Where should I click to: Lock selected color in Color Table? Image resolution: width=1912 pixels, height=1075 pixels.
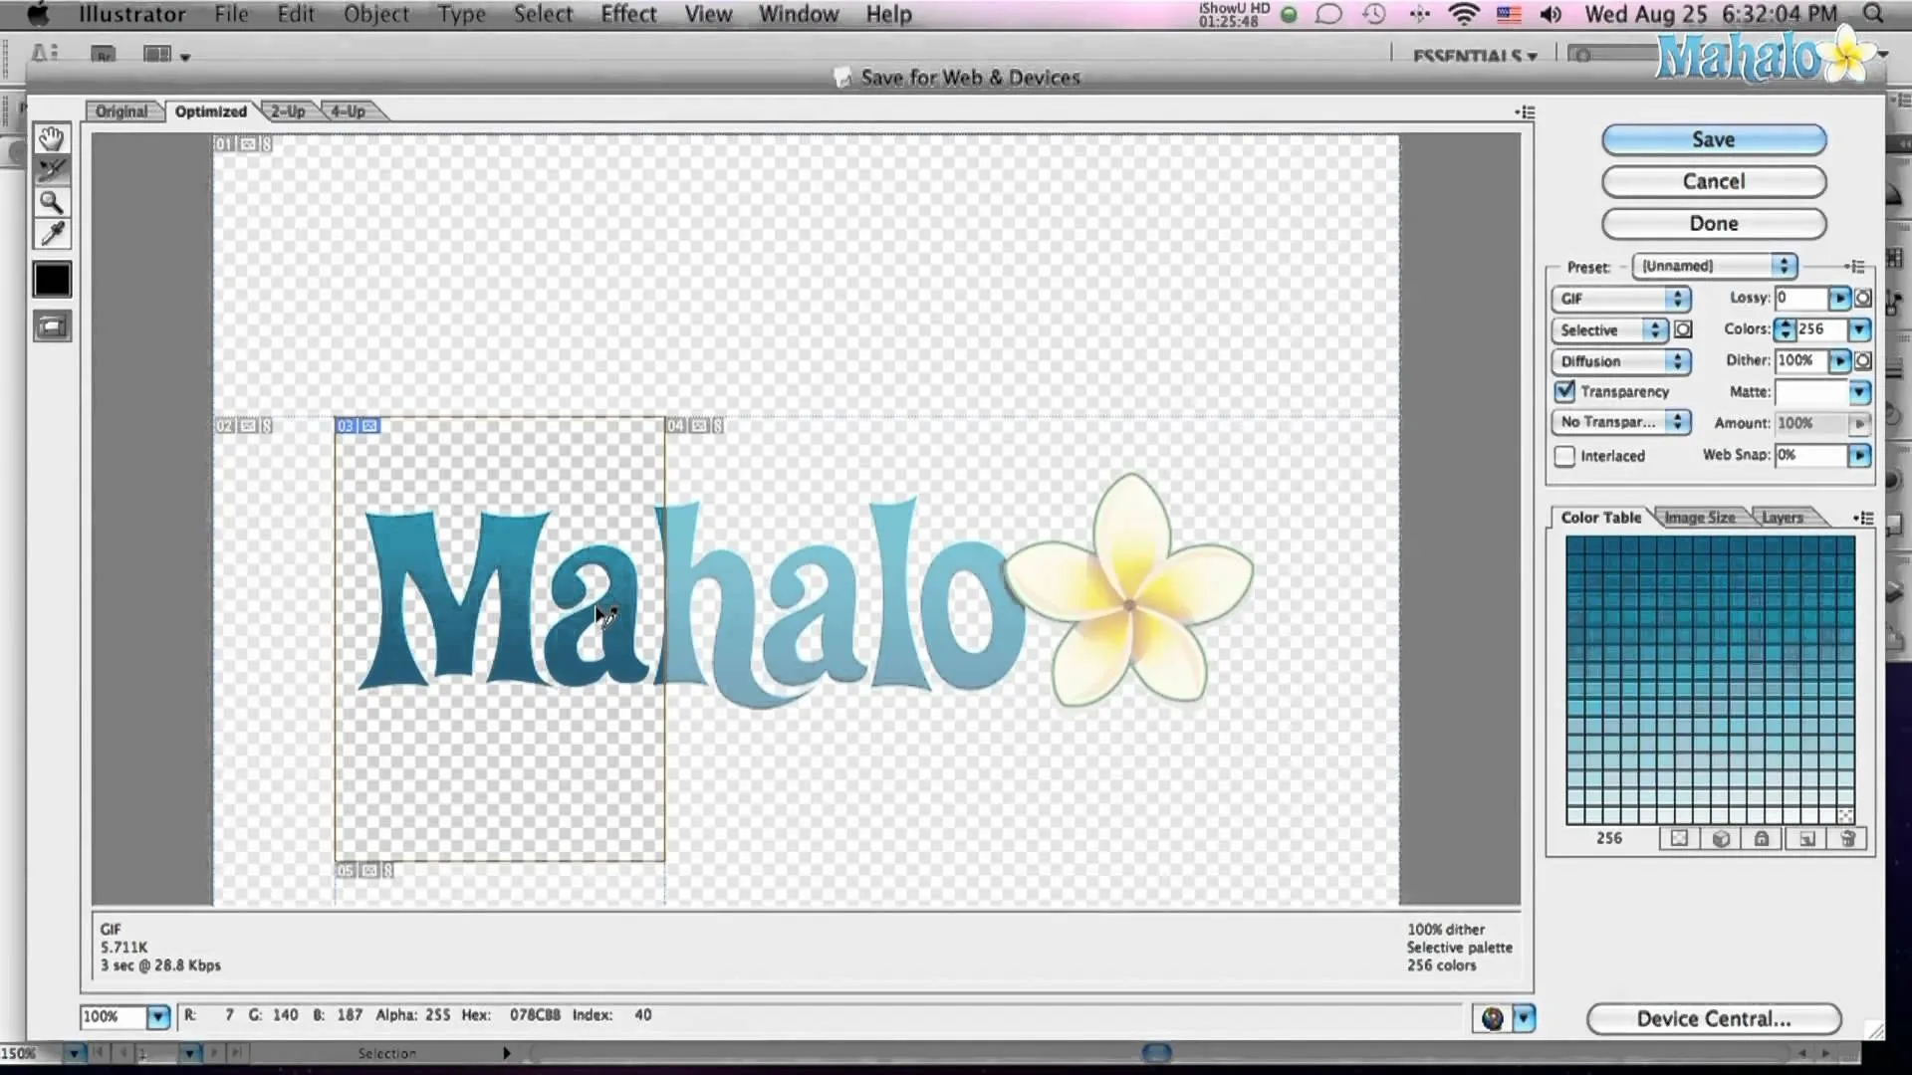(x=1762, y=838)
